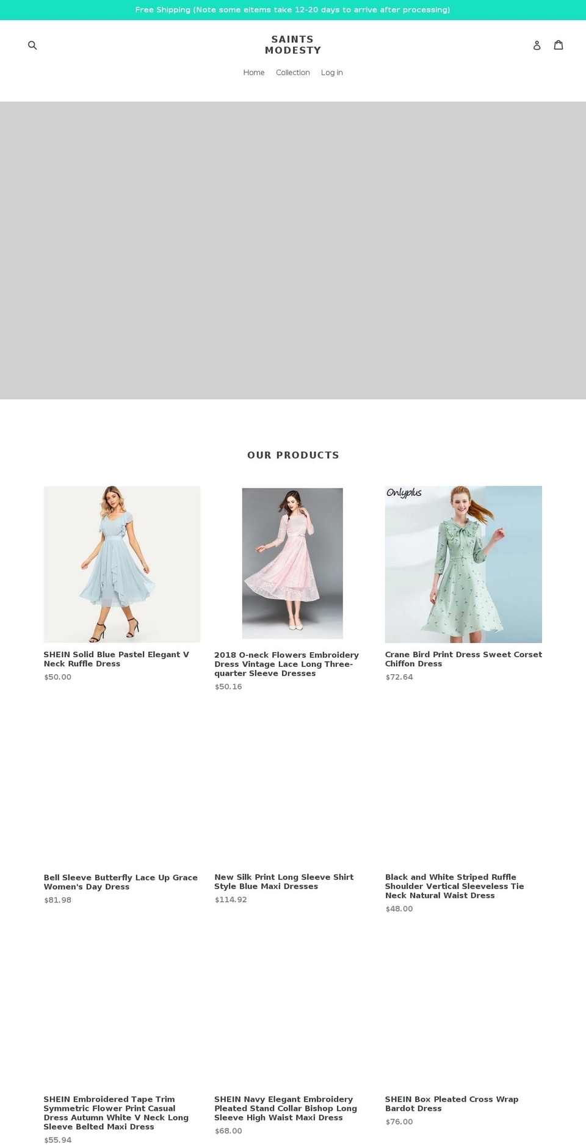Click the free shipping announcement banner

click(x=293, y=10)
